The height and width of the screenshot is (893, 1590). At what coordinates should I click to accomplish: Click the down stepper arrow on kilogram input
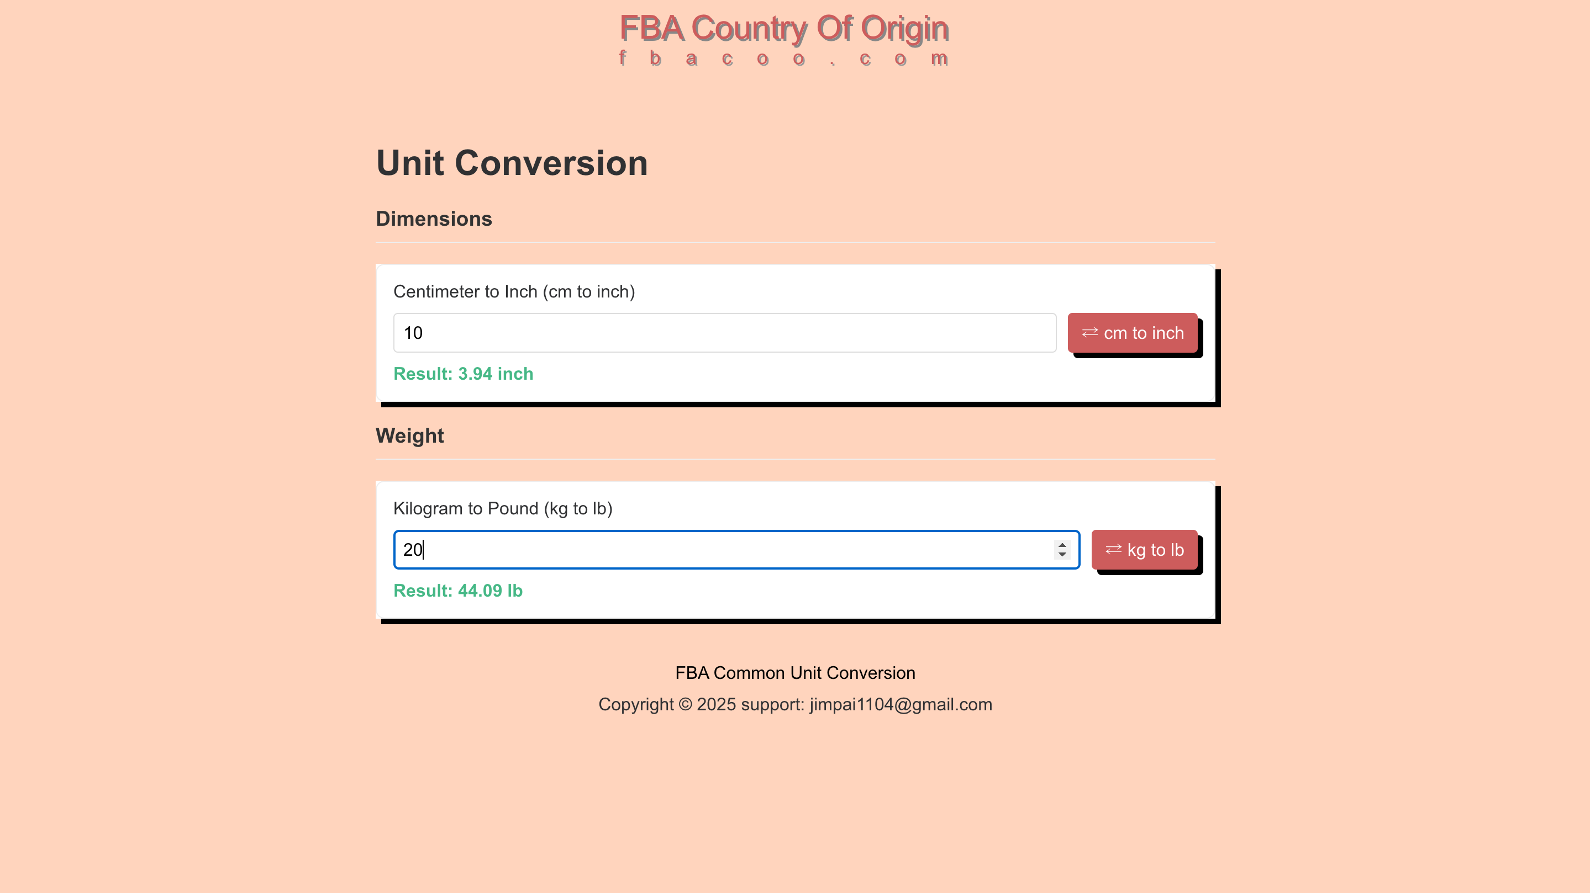click(1062, 555)
